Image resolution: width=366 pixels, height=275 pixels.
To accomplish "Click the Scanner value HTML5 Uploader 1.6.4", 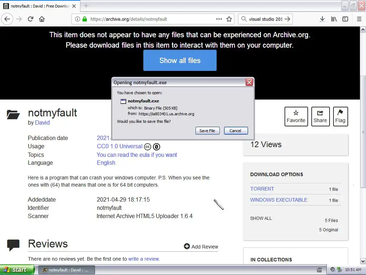I will (144, 216).
